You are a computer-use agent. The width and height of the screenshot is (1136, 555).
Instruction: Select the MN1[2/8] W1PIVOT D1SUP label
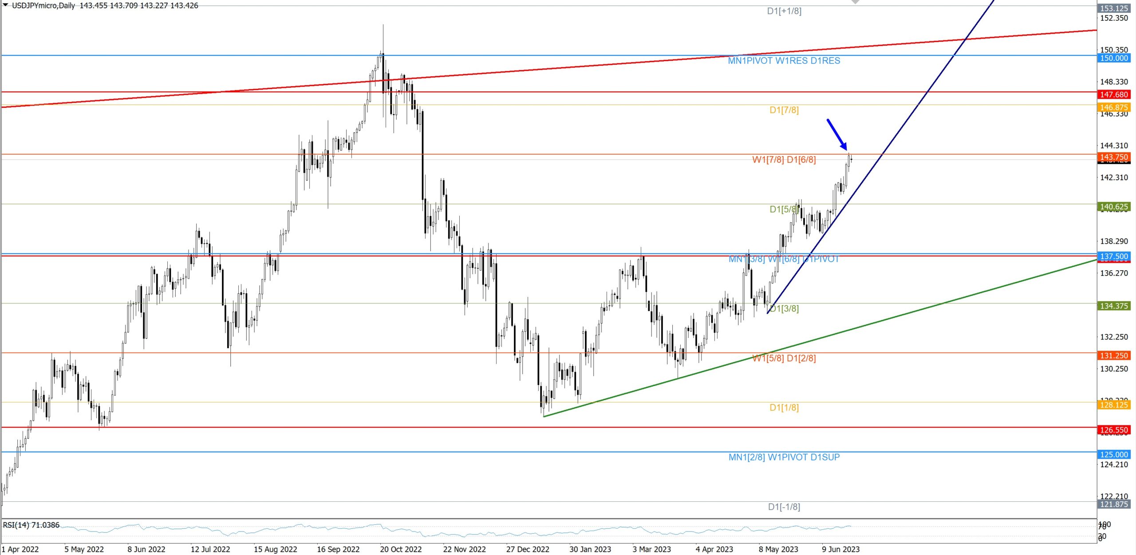784,457
